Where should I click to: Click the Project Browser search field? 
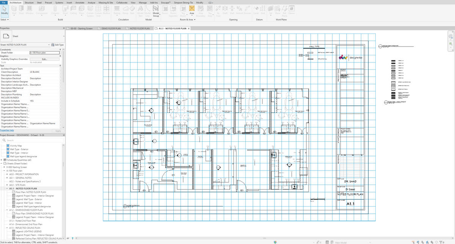[x=32, y=140]
